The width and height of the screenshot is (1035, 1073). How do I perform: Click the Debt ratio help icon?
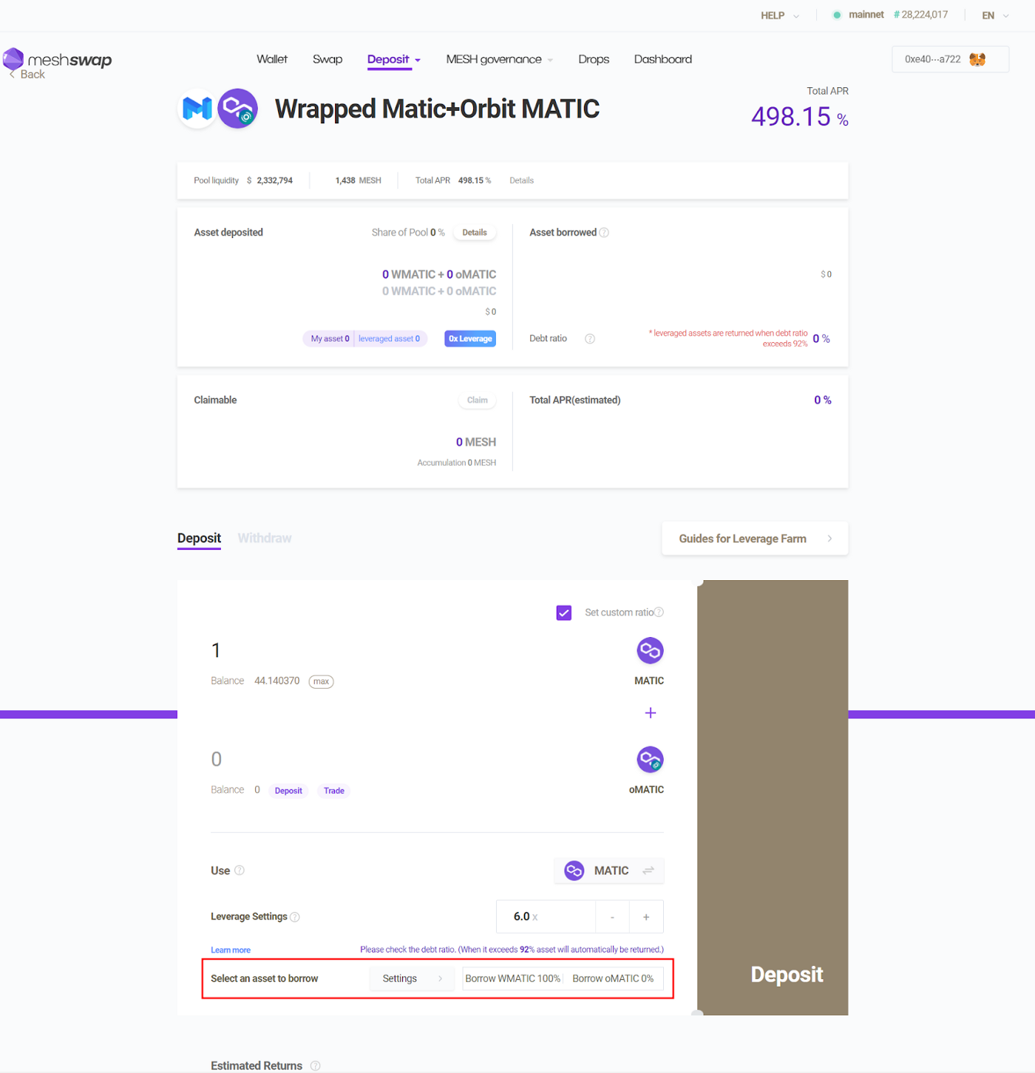(x=590, y=338)
